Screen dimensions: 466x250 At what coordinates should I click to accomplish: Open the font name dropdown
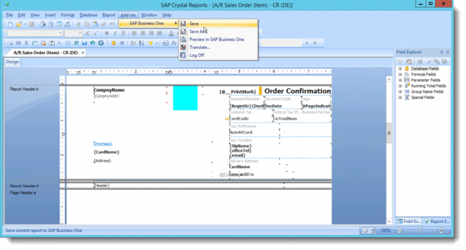tap(60, 33)
